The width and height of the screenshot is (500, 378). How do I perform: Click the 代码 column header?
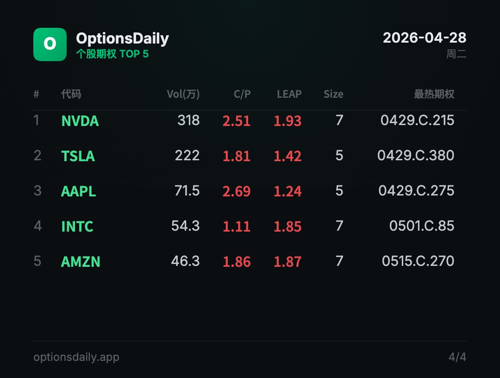pyautogui.click(x=71, y=94)
